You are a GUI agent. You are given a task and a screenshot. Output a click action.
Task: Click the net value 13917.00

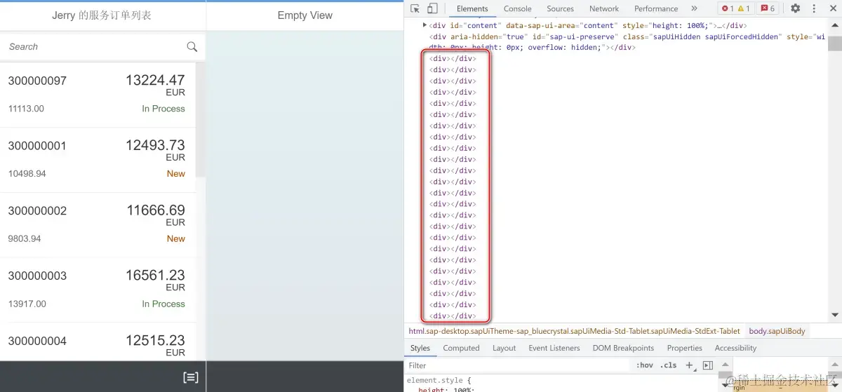pyautogui.click(x=27, y=304)
